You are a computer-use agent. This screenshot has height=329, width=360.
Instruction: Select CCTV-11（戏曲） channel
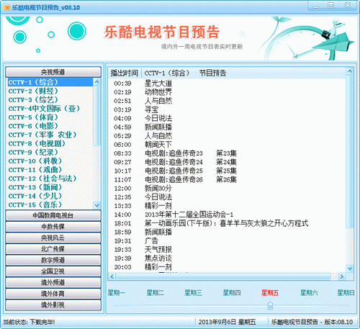50,170
